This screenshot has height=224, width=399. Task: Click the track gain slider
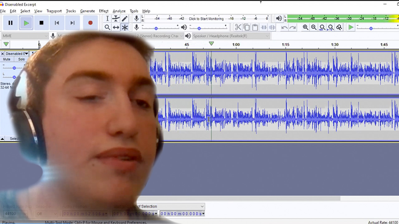[14, 68]
